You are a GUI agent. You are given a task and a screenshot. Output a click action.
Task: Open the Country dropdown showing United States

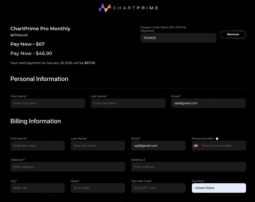(219, 188)
